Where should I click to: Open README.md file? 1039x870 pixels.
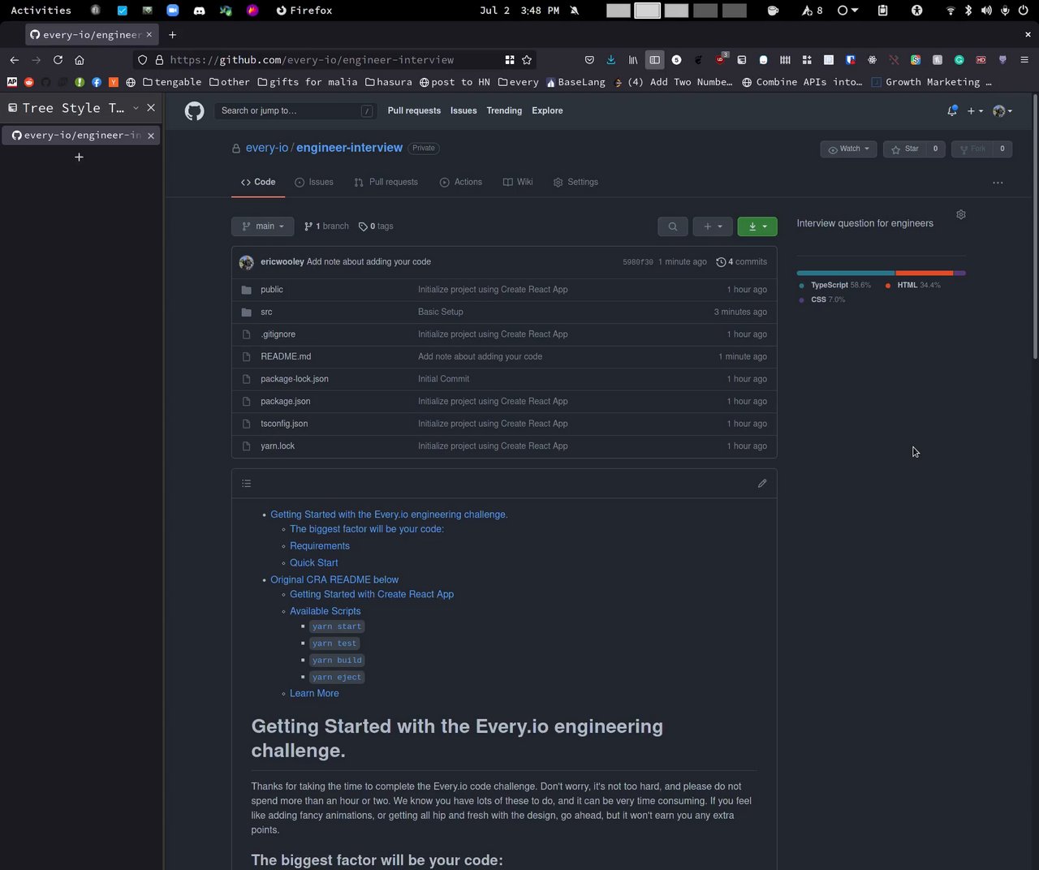(286, 357)
